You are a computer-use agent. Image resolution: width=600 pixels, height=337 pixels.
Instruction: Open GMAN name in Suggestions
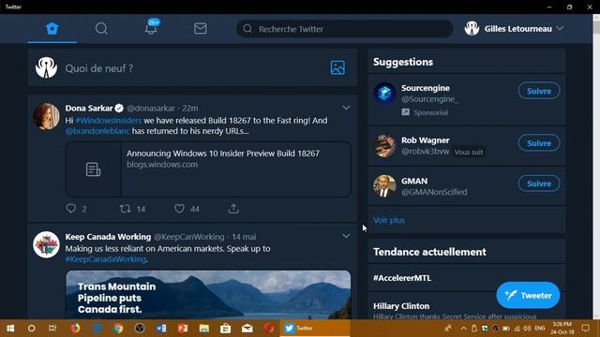click(414, 181)
